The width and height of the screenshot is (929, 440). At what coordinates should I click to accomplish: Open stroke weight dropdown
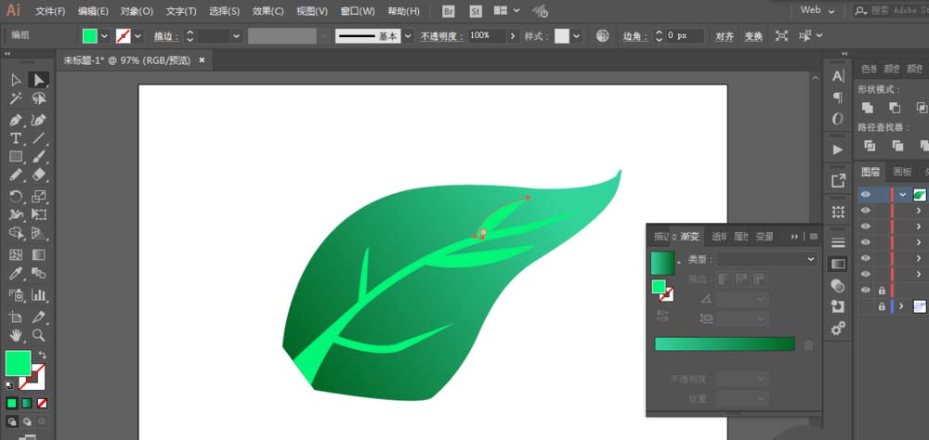(x=236, y=36)
